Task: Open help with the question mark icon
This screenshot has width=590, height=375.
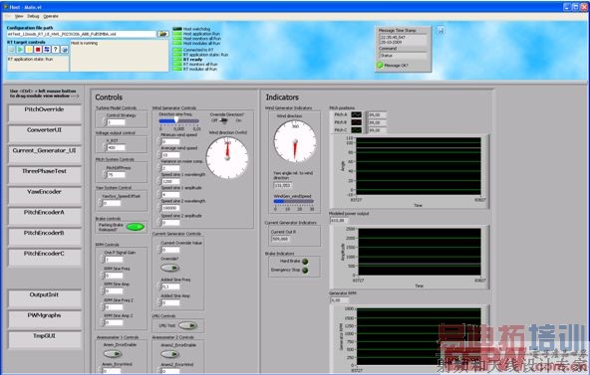Action: point(56,50)
